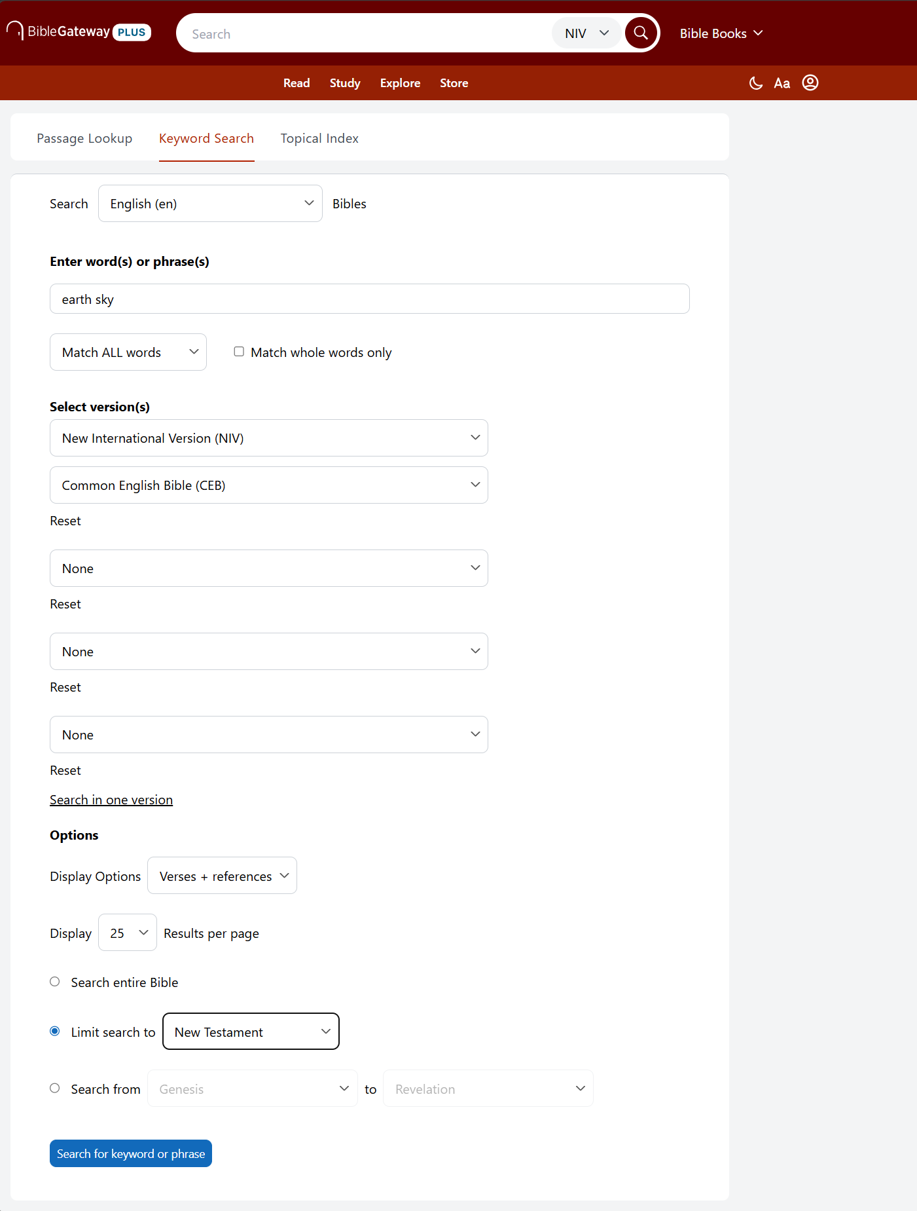Open the Aa font settings
The image size is (917, 1211).
tap(782, 83)
